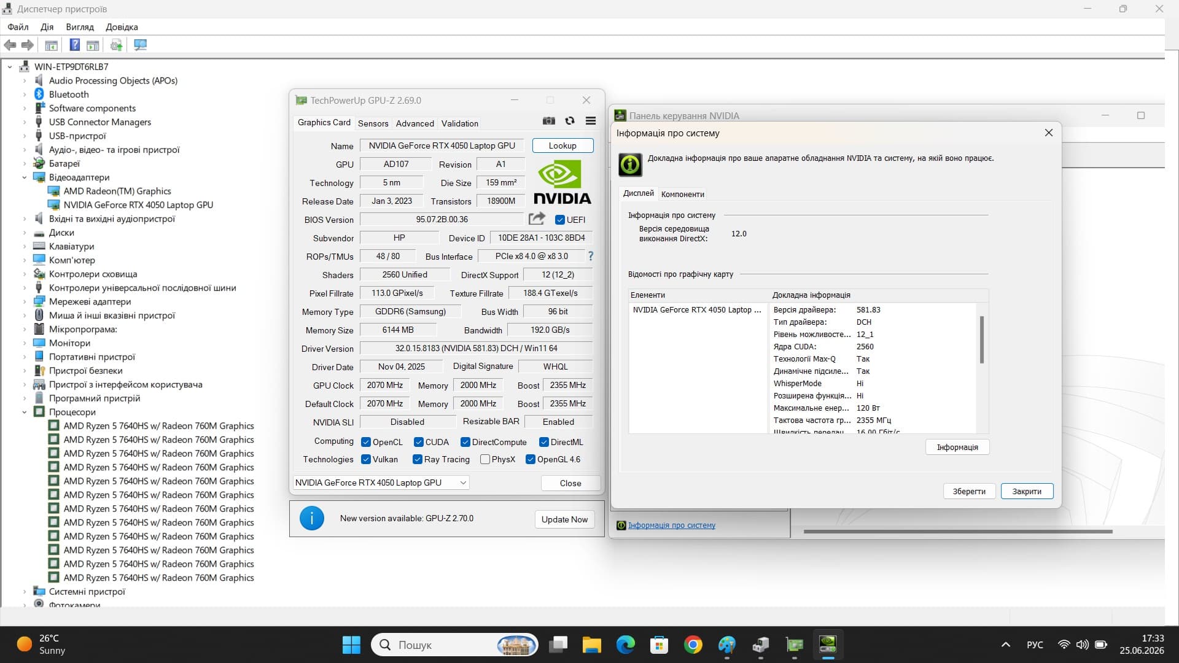Click the Пошук taskbar search box

pyautogui.click(x=454, y=645)
